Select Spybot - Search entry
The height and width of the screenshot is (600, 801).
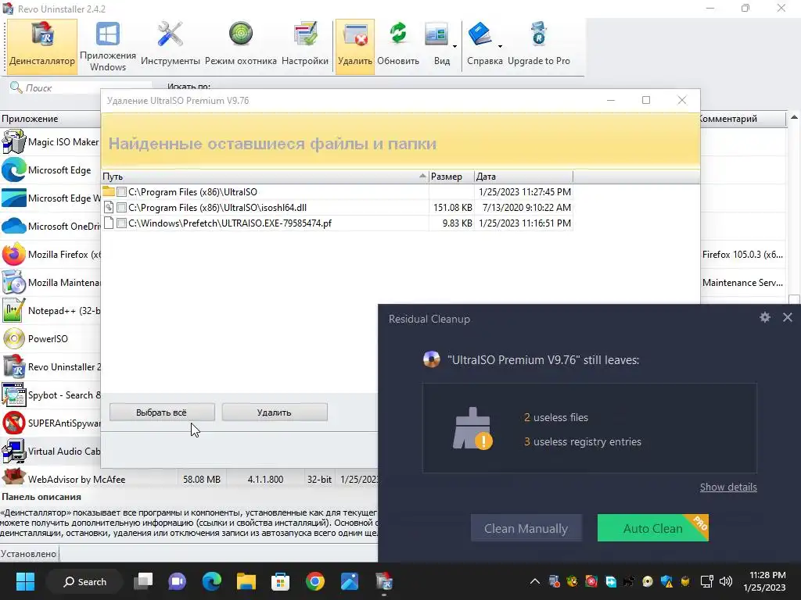[51, 395]
